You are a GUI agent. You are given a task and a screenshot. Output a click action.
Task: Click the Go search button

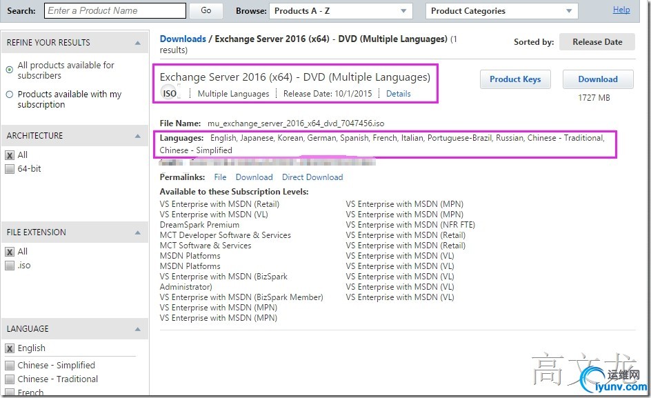click(206, 10)
